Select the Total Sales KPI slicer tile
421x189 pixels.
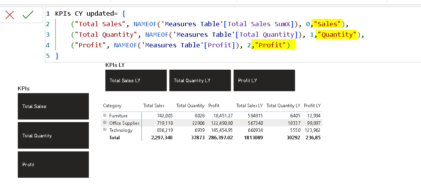[53, 106]
